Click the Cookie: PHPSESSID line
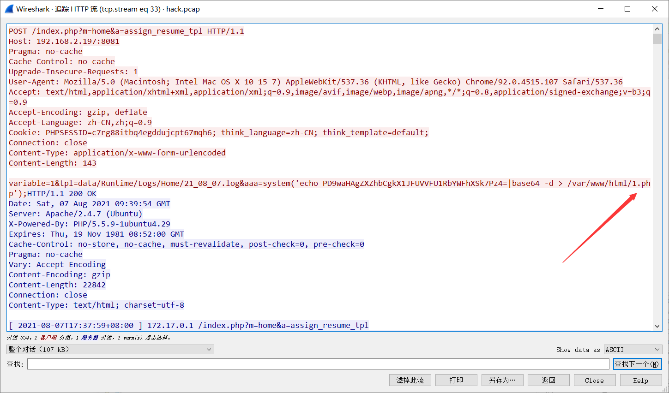 click(x=219, y=132)
